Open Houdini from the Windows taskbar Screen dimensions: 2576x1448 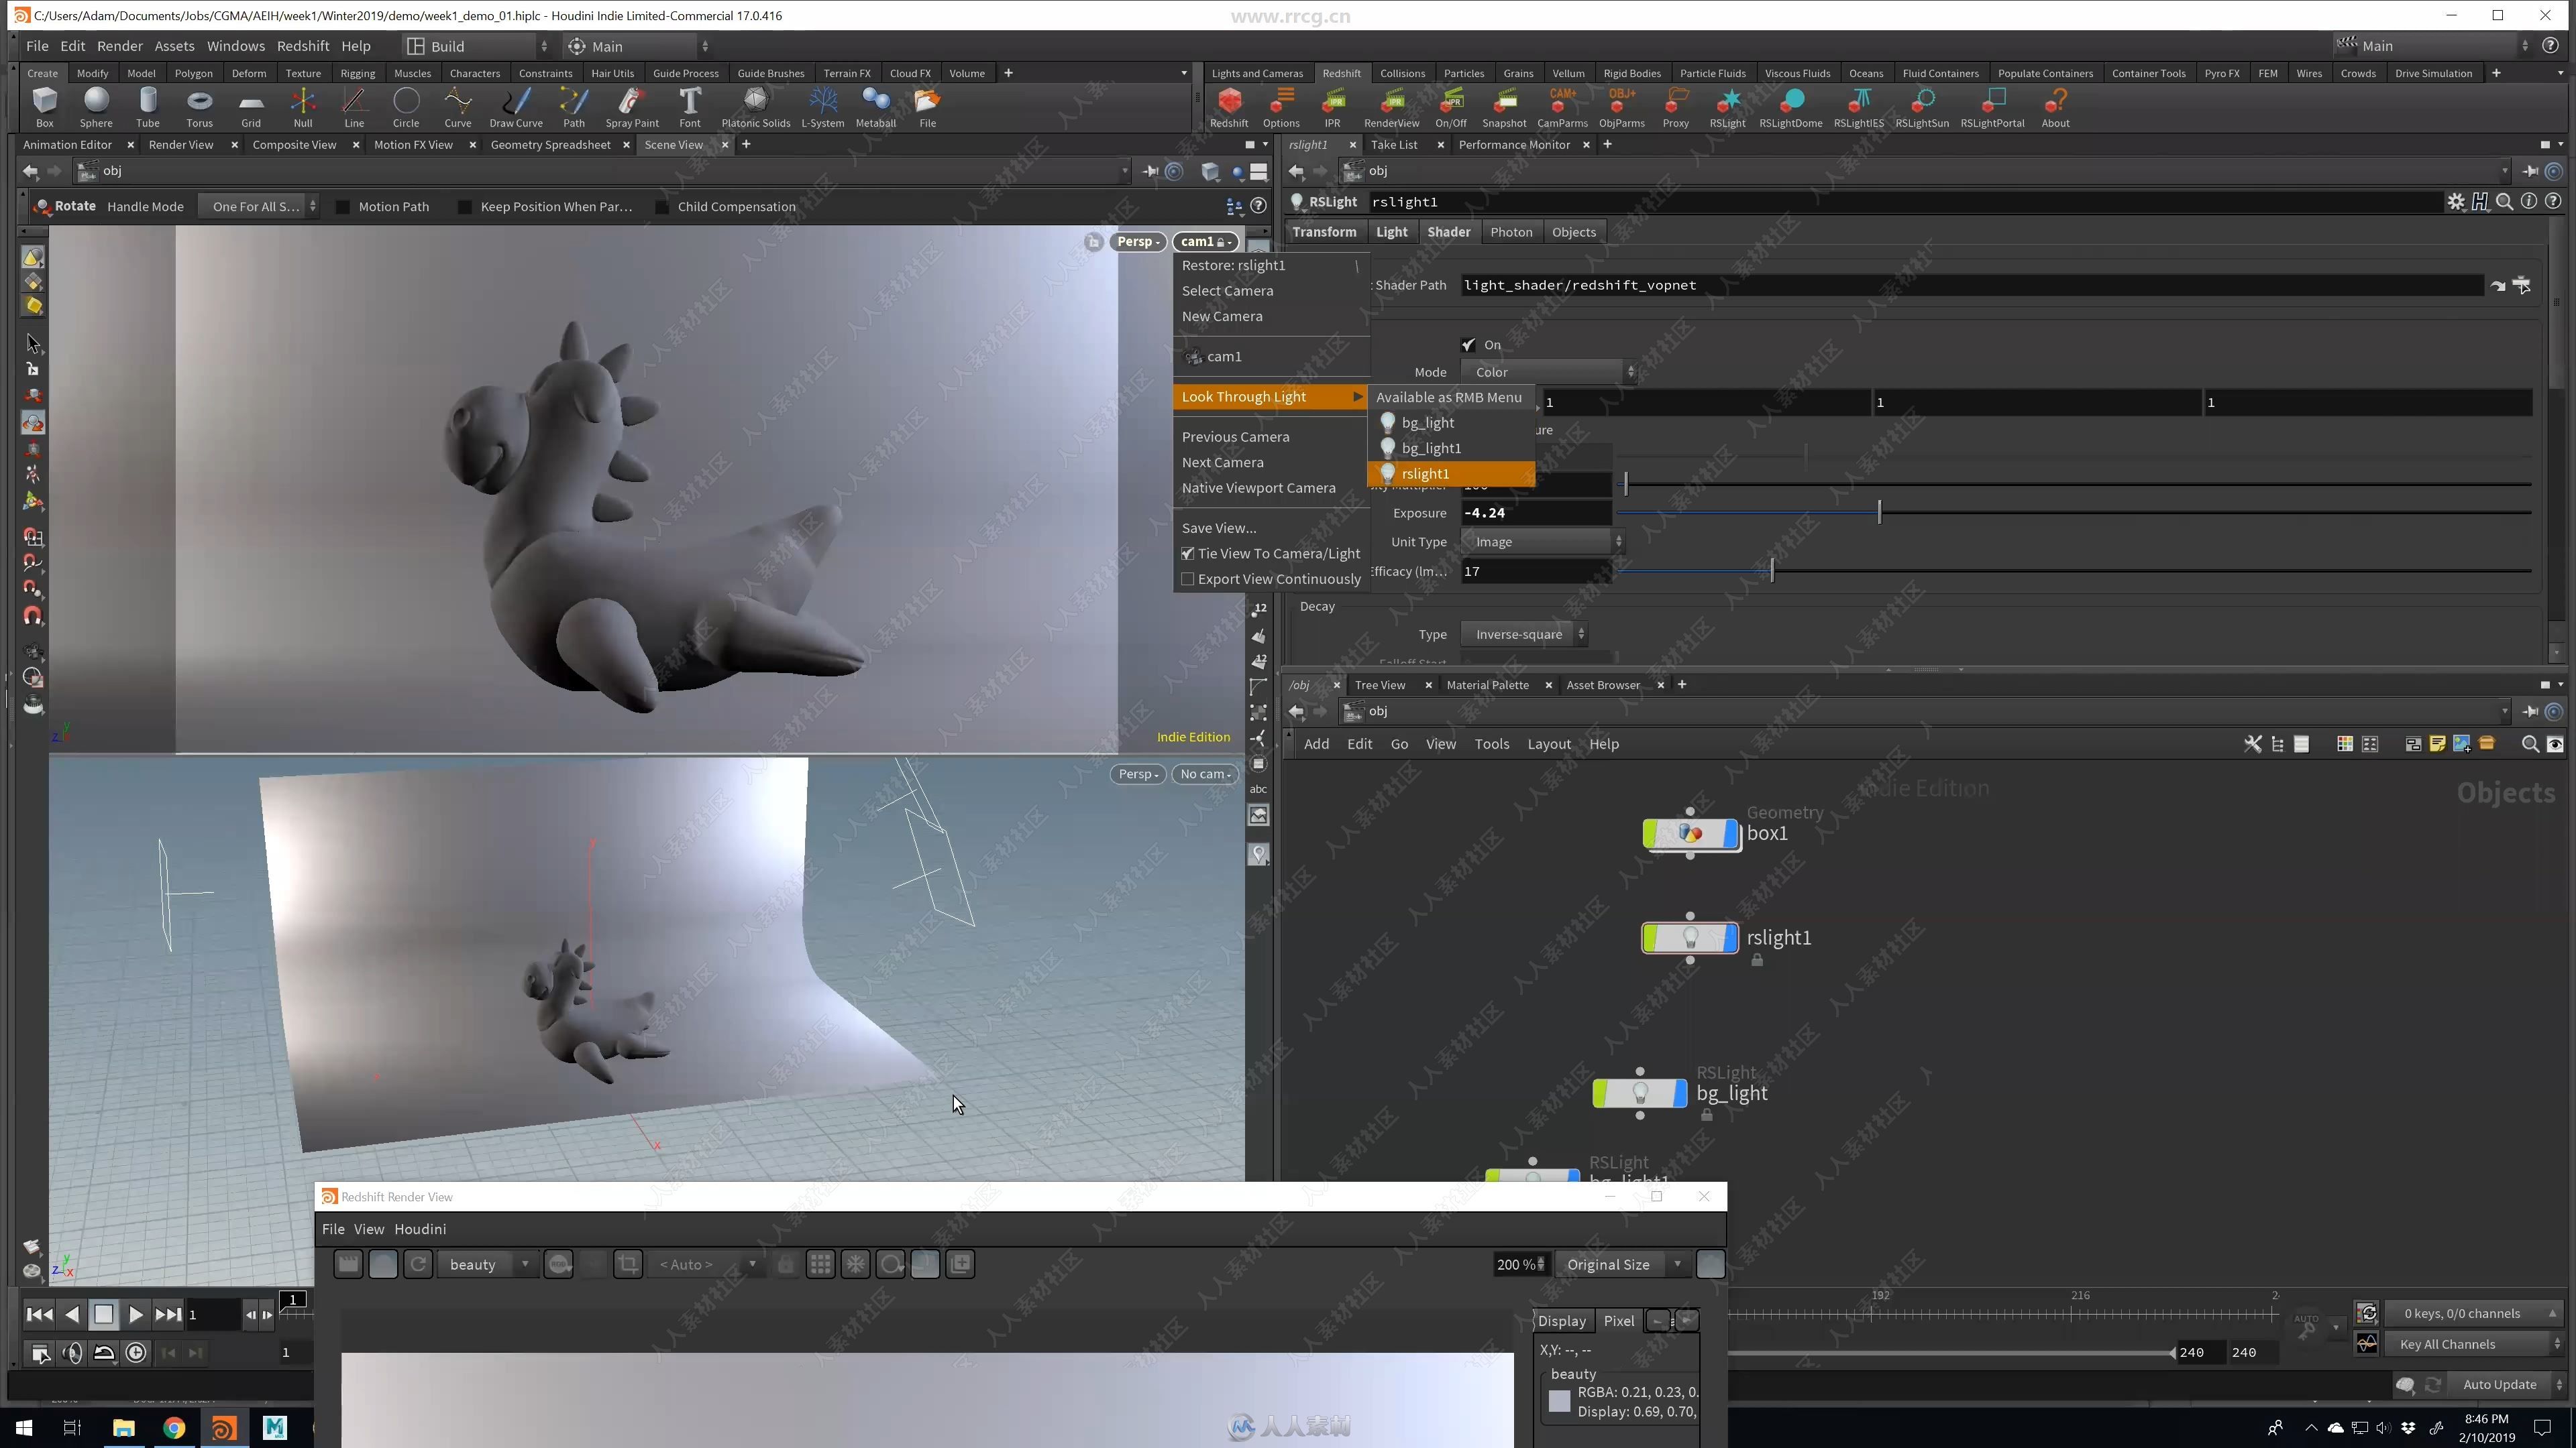tap(224, 1427)
